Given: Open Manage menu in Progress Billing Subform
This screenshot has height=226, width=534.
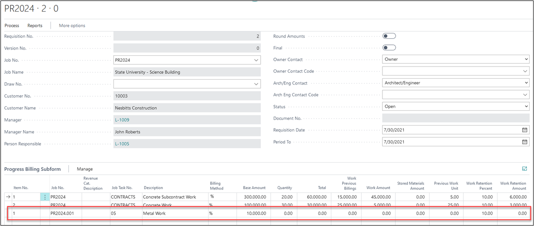Looking at the screenshot, I should tap(85, 169).
